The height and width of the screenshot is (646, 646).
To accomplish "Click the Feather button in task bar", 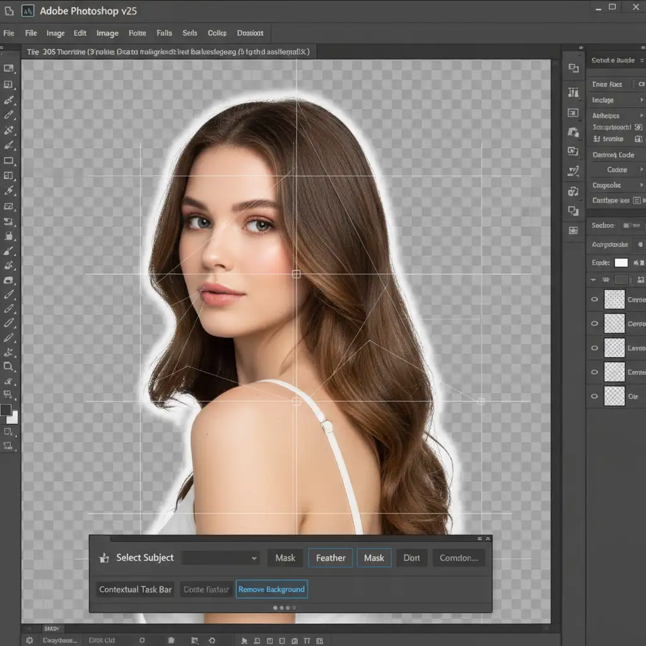I will 331,558.
